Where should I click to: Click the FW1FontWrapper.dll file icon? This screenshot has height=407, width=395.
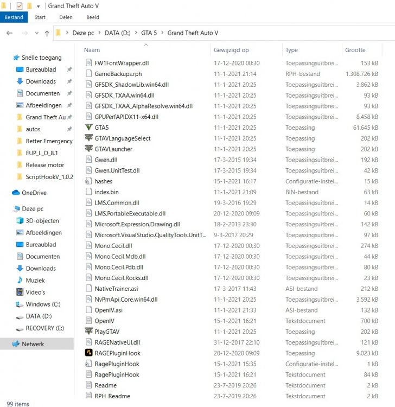89,63
